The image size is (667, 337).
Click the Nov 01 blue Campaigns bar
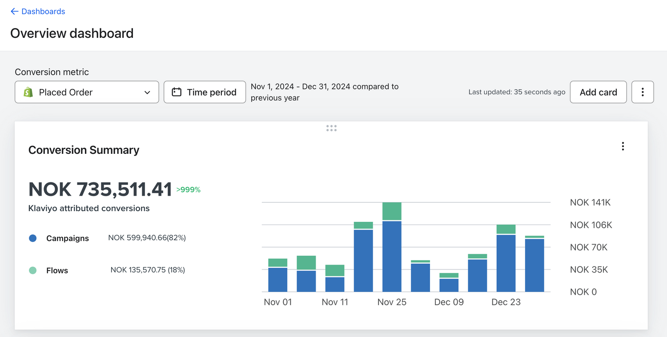[278, 280]
